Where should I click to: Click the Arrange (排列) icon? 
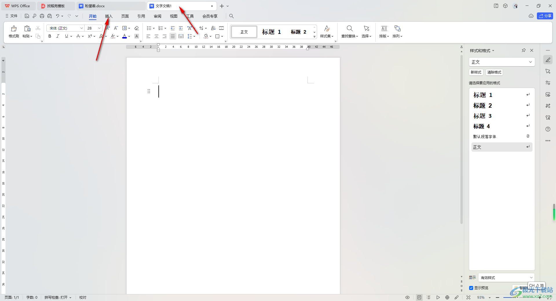tap(397, 28)
